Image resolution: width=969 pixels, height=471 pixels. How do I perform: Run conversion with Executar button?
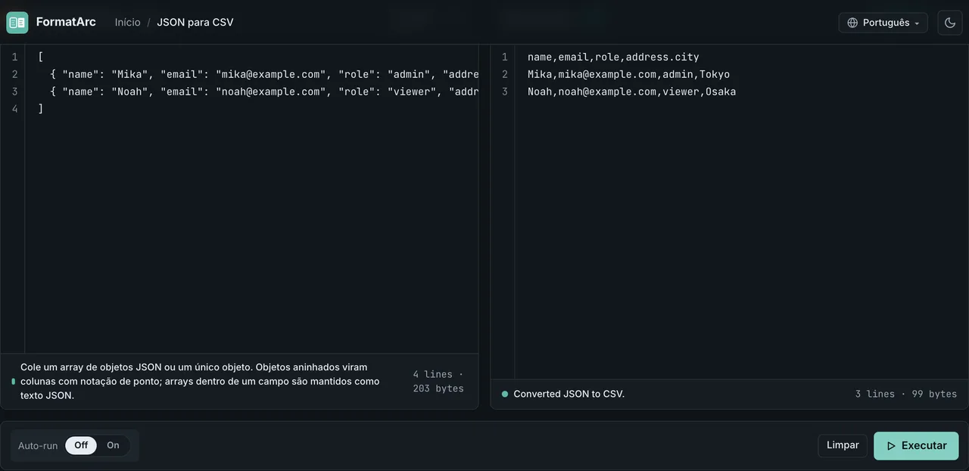click(x=916, y=446)
